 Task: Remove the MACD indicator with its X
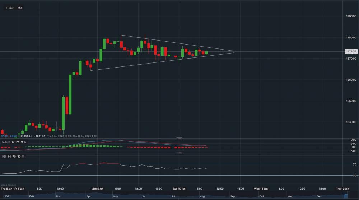pyautogui.click(x=25, y=142)
